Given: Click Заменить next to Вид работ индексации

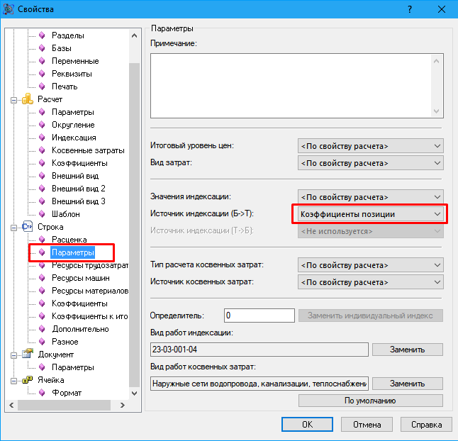Looking at the screenshot, I should pyautogui.click(x=408, y=350).
